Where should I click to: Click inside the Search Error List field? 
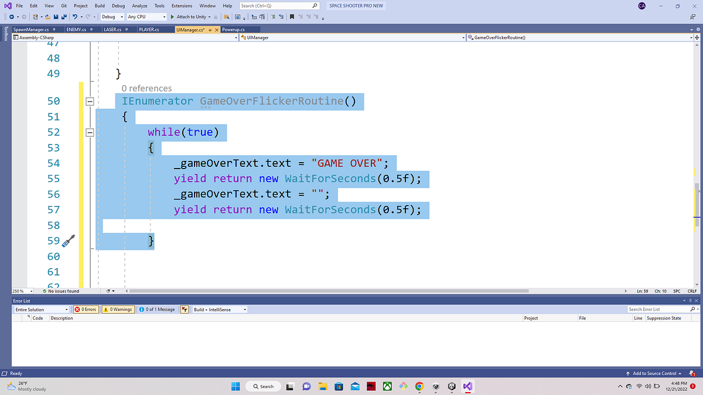[656, 309]
